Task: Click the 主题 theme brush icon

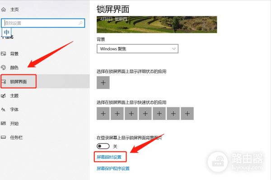Action: point(3,96)
